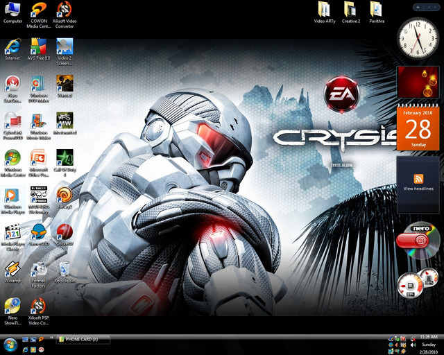Open Xilisoft Video Converter shortcut
Image resolution: width=444 pixels, height=355 pixels.
pyautogui.click(x=65, y=15)
